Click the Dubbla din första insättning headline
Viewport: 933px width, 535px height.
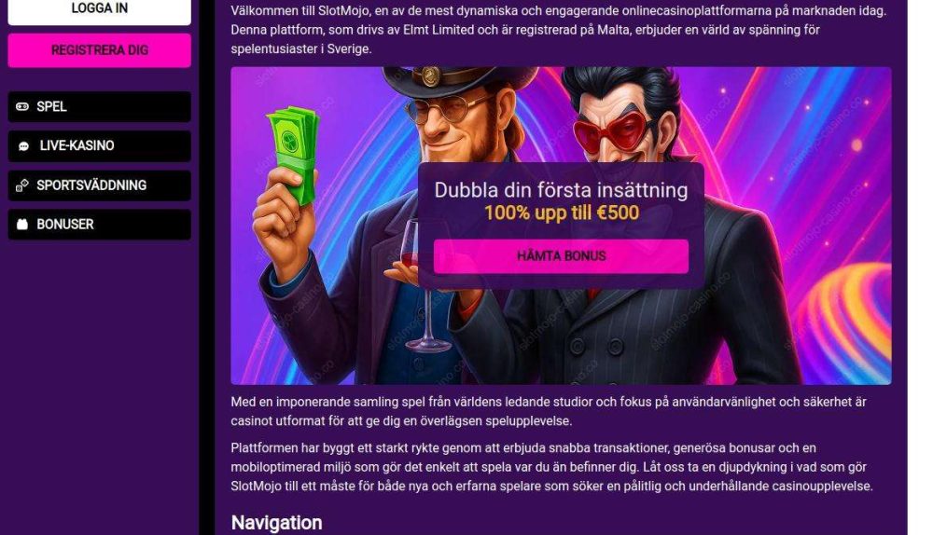tap(561, 190)
